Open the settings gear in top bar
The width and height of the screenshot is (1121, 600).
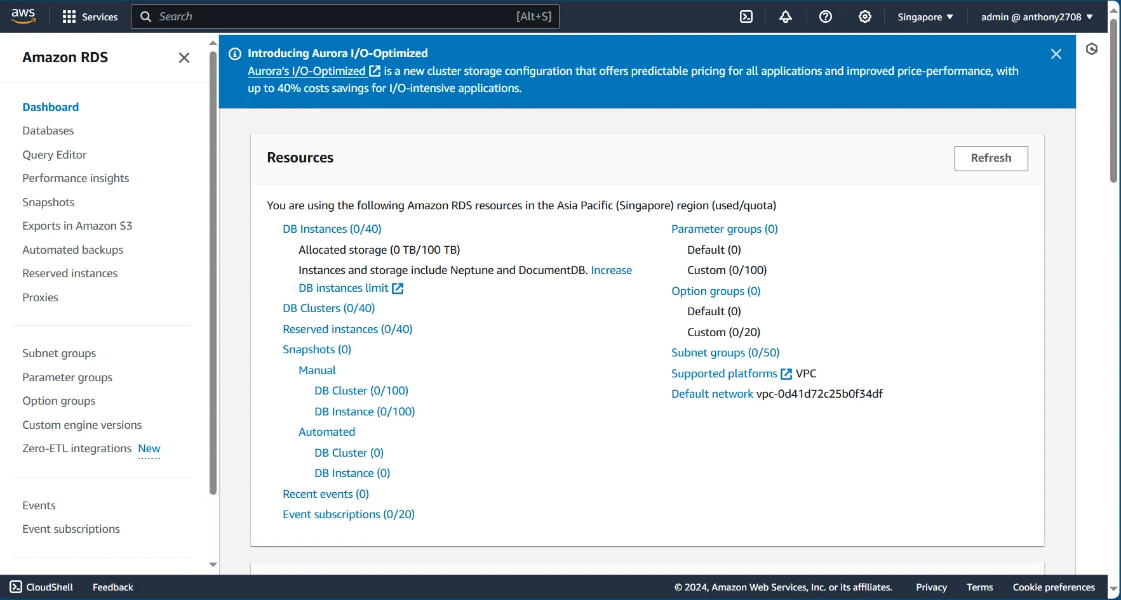pos(865,16)
